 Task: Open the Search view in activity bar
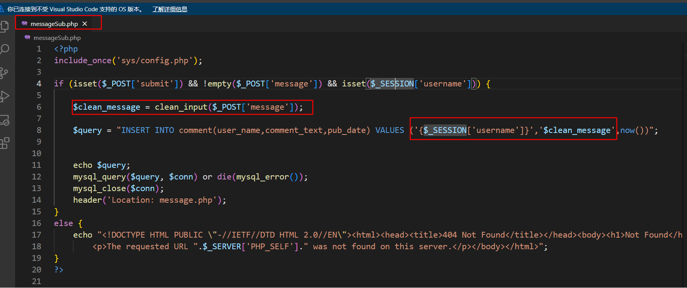coord(4,49)
